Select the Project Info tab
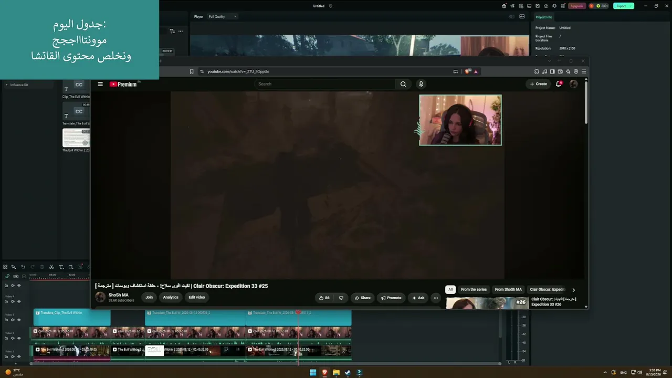Image resolution: width=672 pixels, height=378 pixels. pos(543,17)
